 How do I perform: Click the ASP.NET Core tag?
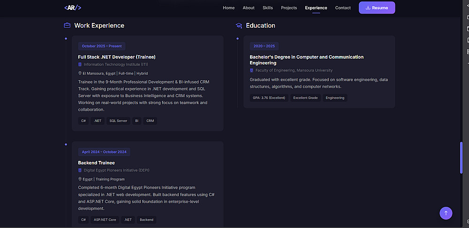tap(105, 220)
